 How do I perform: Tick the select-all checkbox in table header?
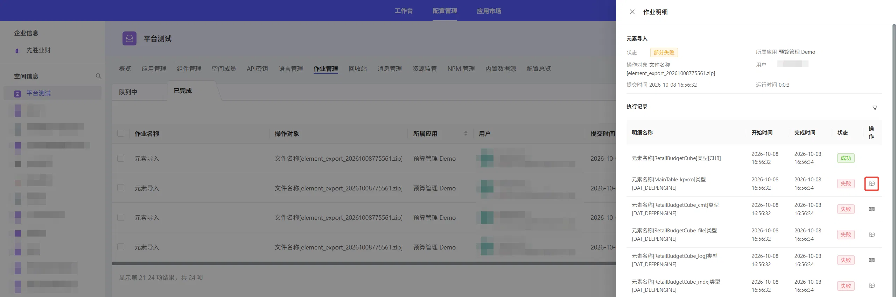pyautogui.click(x=121, y=133)
